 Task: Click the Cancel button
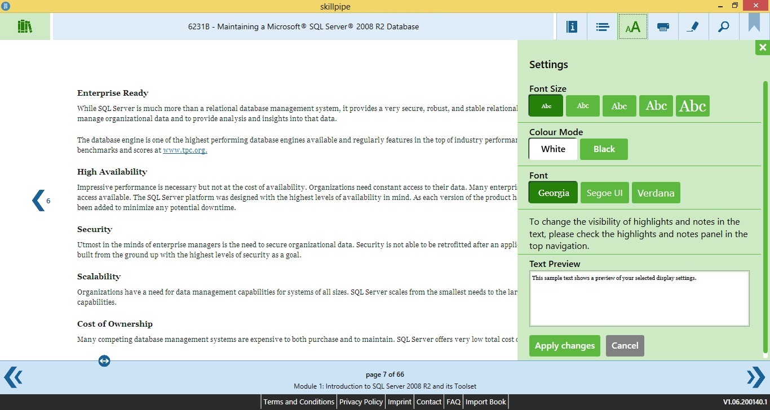point(625,346)
